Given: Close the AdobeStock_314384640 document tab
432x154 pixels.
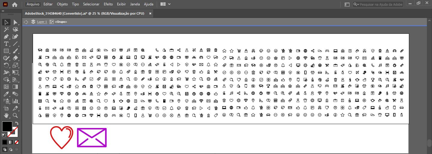Looking at the screenshot, I should 150,13.
